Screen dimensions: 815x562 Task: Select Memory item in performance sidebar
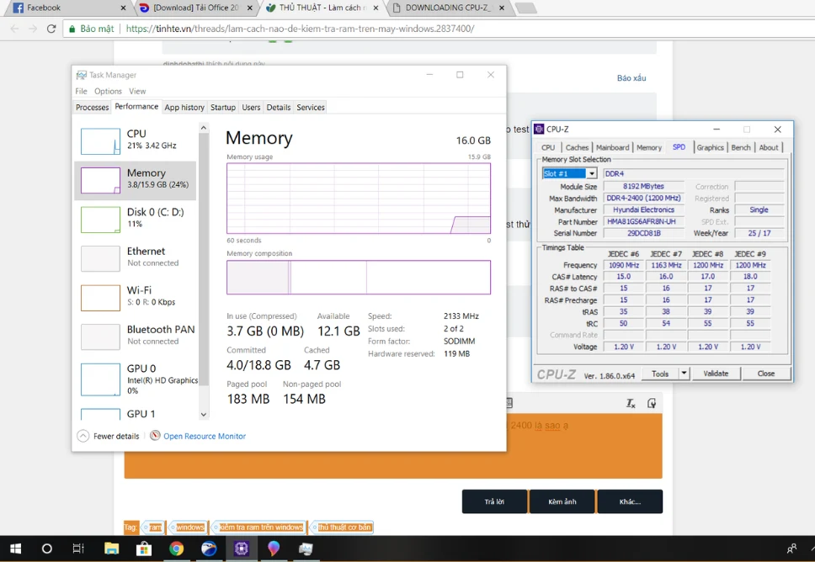tap(136, 180)
